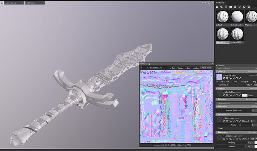
Task: Click the Gloss value field 0.7
Action: (x=254, y=125)
